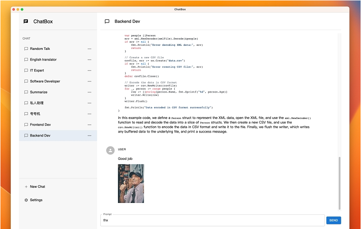Click the chat icon next to IT Expert
This screenshot has width=361, height=229.
coord(26,70)
